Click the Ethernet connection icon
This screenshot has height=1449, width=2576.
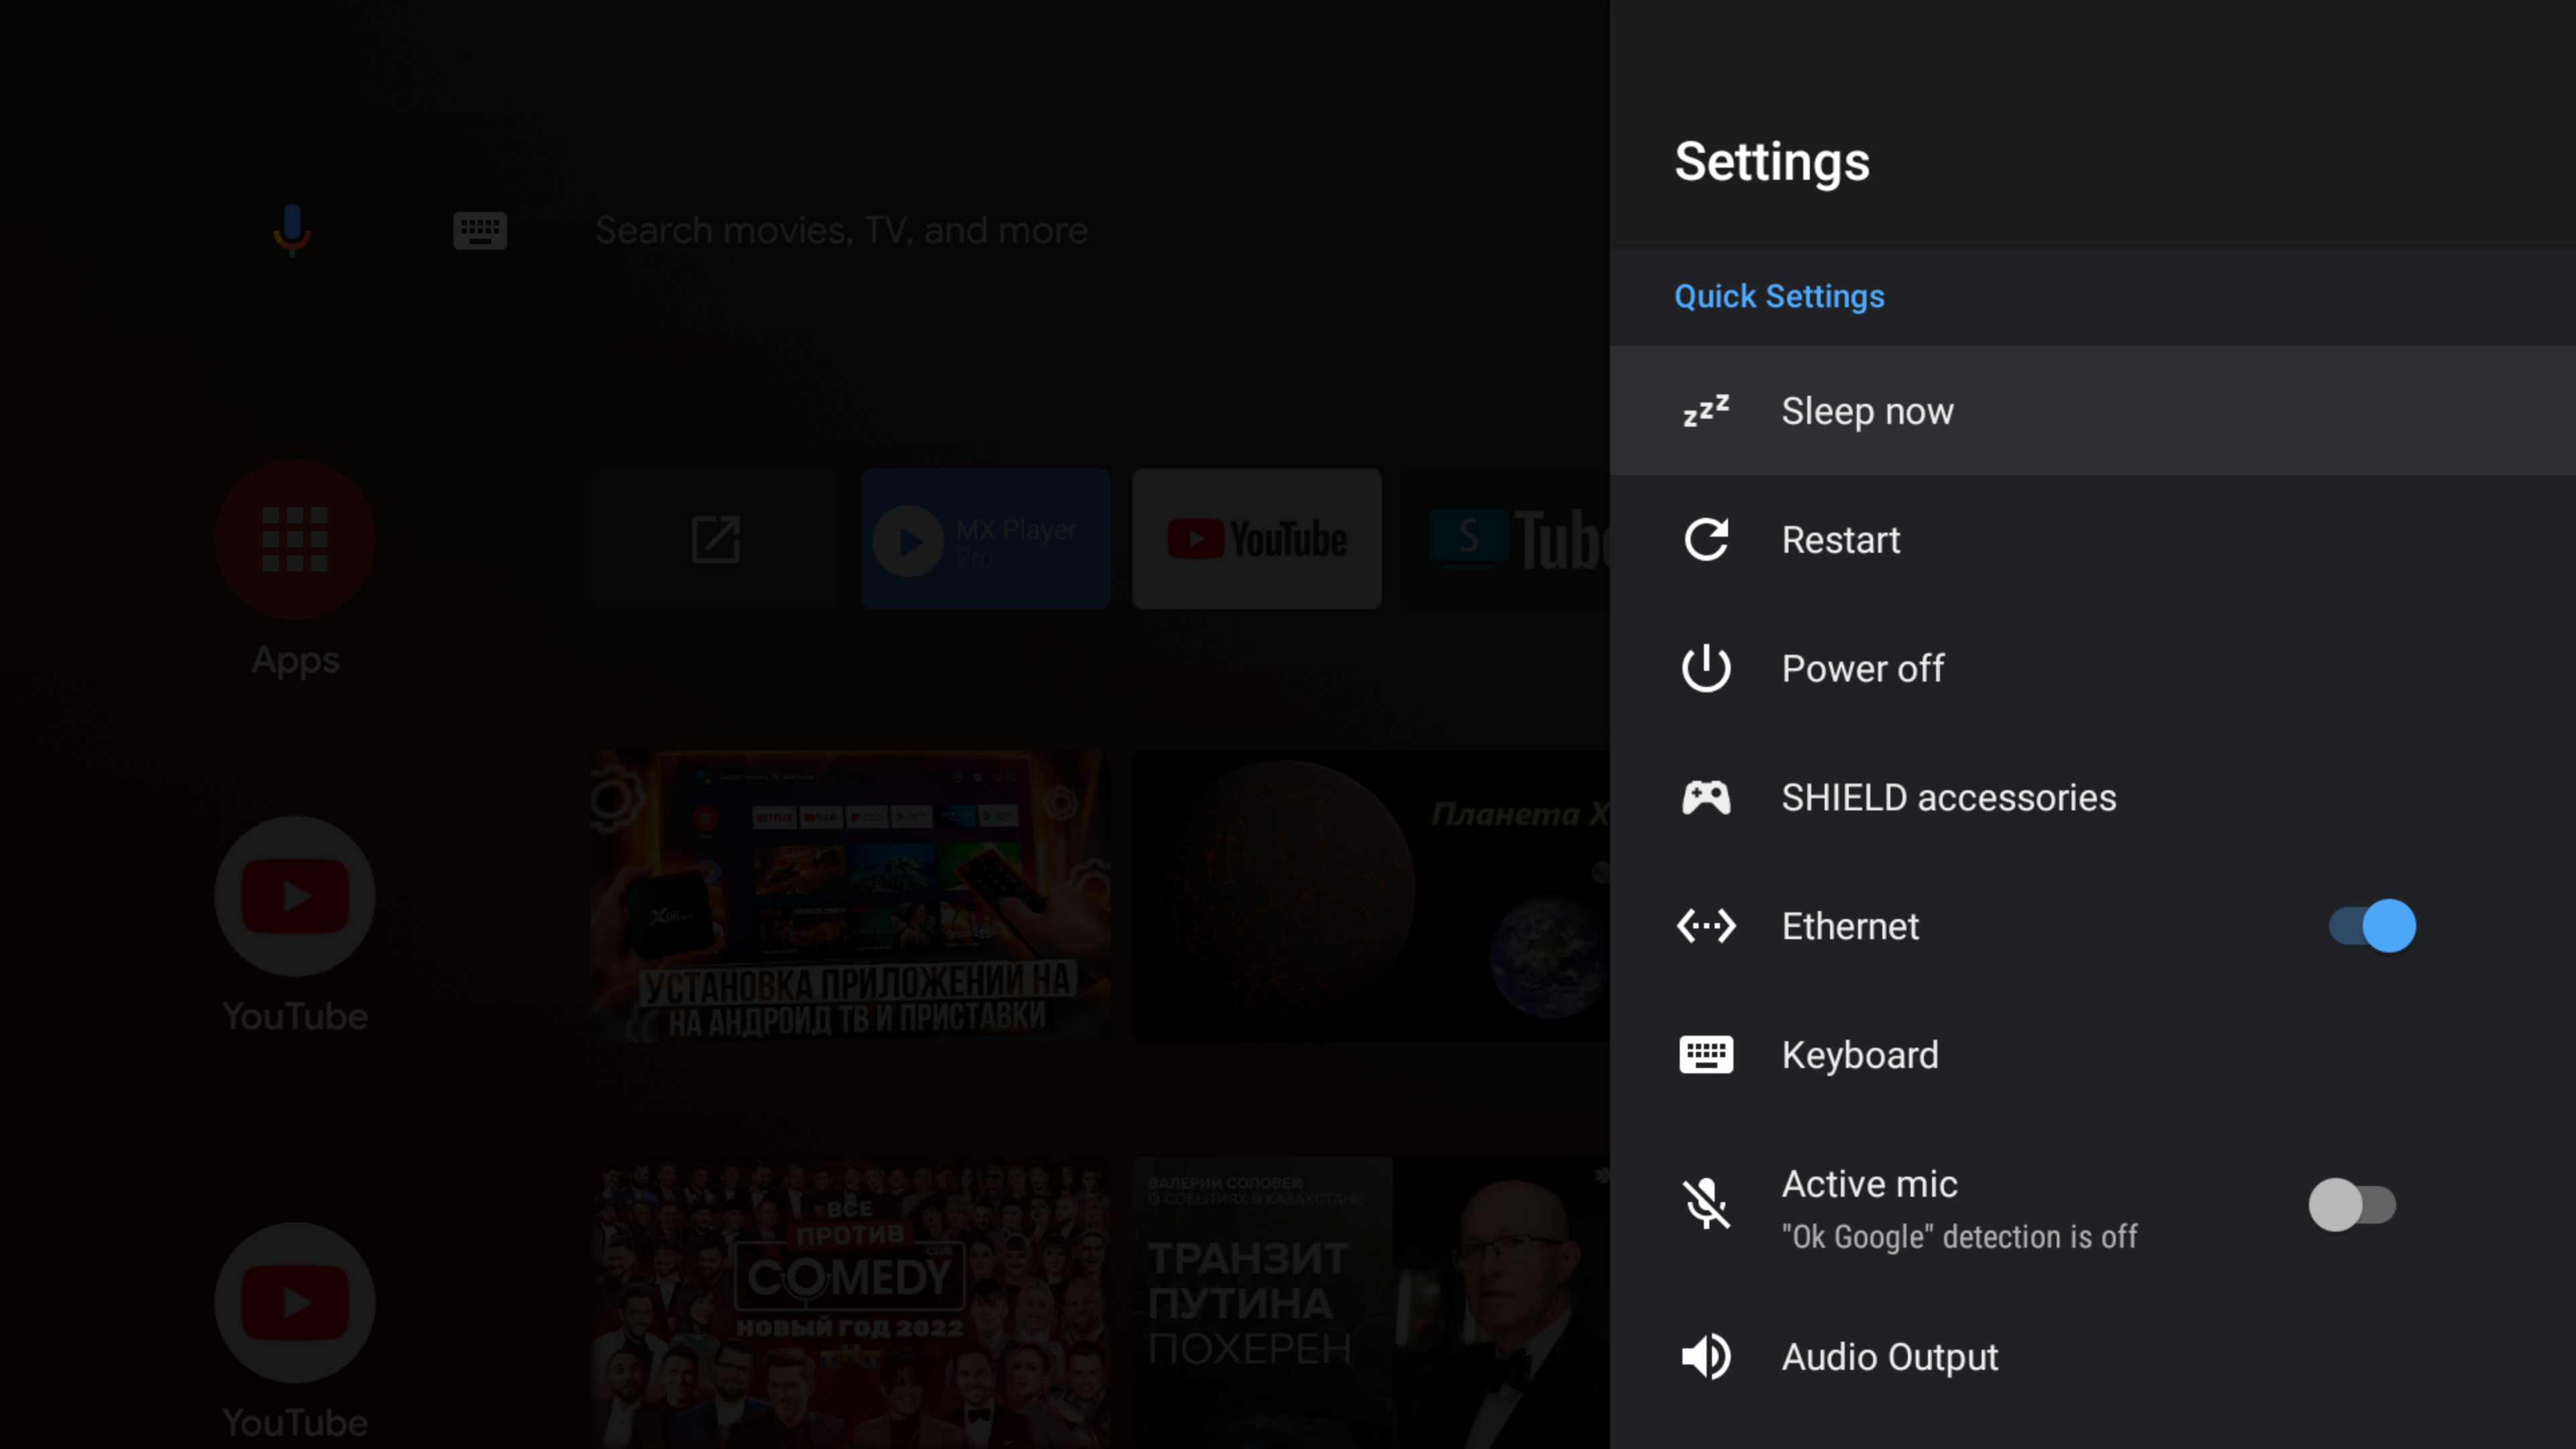1706,926
